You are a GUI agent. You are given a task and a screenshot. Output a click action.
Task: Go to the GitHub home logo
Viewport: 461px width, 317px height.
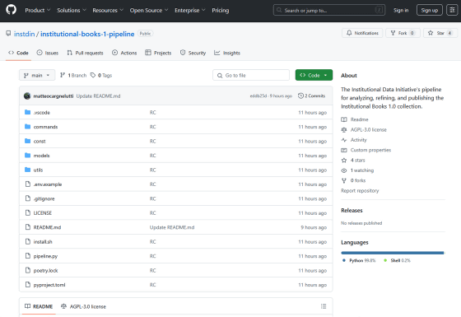click(12, 10)
